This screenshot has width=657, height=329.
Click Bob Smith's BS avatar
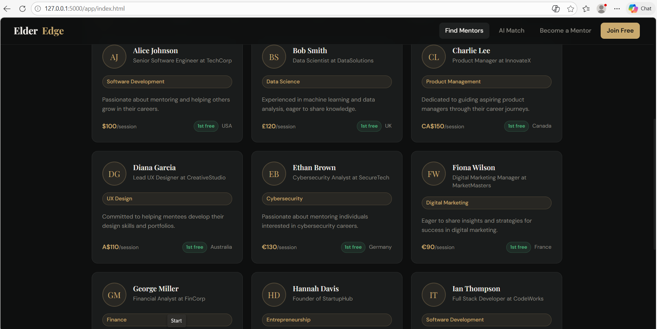[274, 57]
